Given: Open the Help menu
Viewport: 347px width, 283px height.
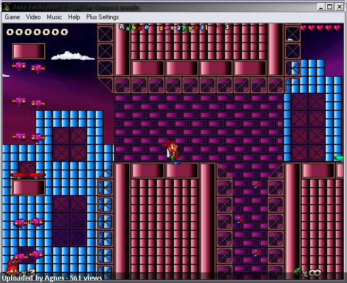Looking at the screenshot, I should (74, 17).
